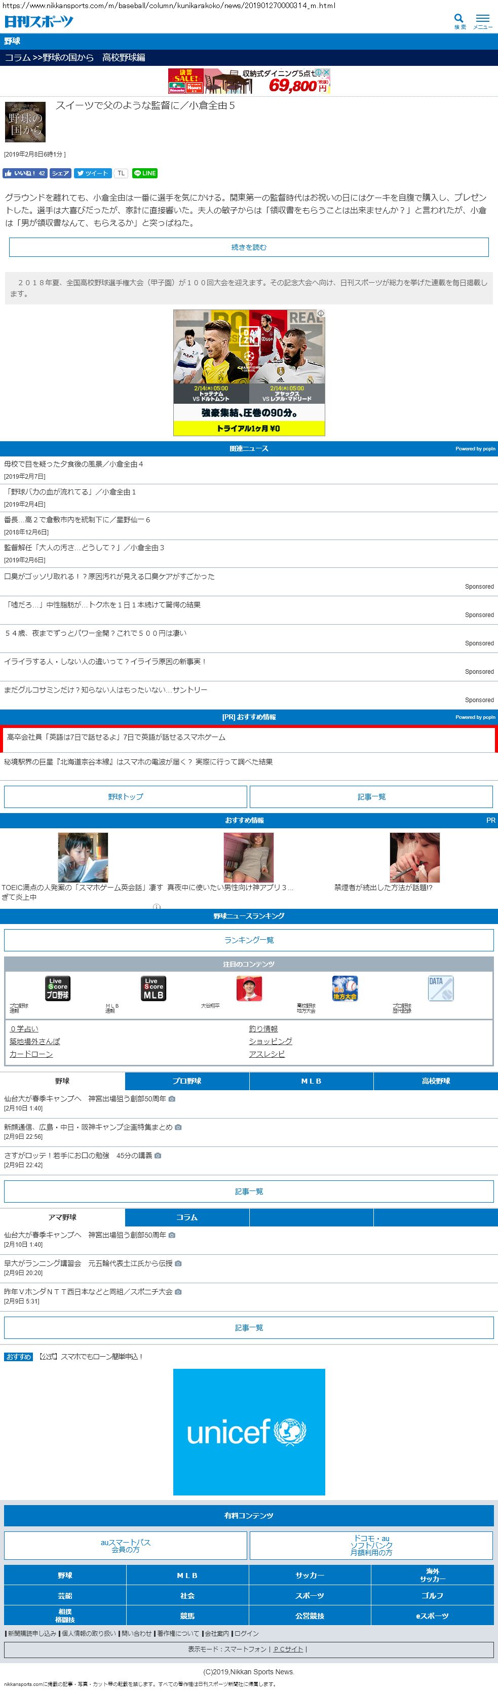Share article via green LINE button
Screen dimensions: 498x1691
144,173
